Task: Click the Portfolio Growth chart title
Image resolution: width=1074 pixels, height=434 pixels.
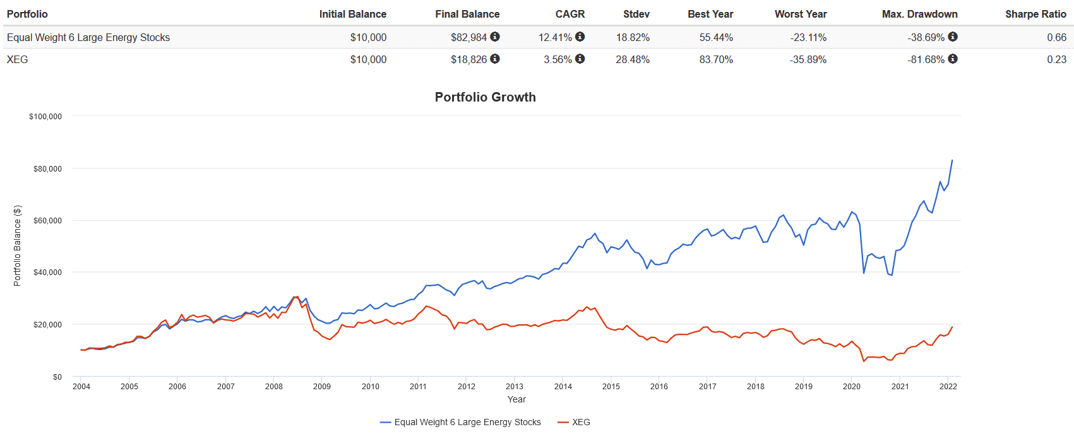Action: pyautogui.click(x=485, y=97)
